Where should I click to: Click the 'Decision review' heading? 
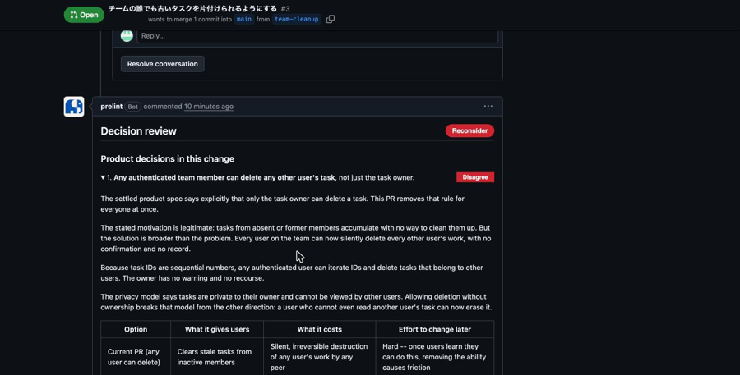pyautogui.click(x=138, y=131)
